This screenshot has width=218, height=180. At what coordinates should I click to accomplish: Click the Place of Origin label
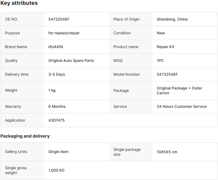coord(126,19)
